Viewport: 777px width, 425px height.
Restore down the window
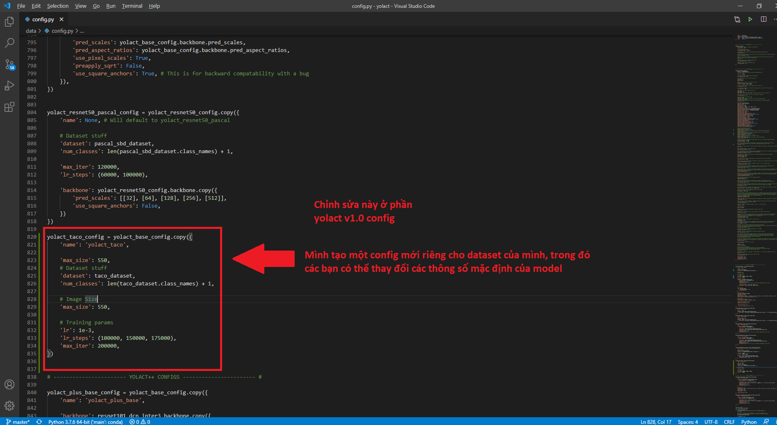pos(759,6)
